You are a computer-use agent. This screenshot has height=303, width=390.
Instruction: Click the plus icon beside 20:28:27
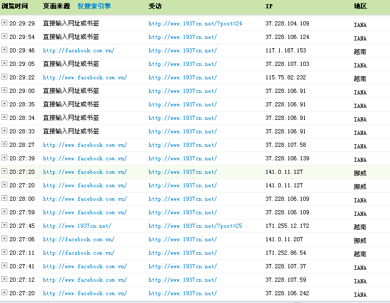point(5,144)
